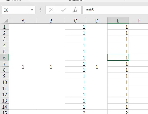Viewport: 148px width, 114px height.
Task: Click the Insert Function fx icon
Action: pos(75,10)
